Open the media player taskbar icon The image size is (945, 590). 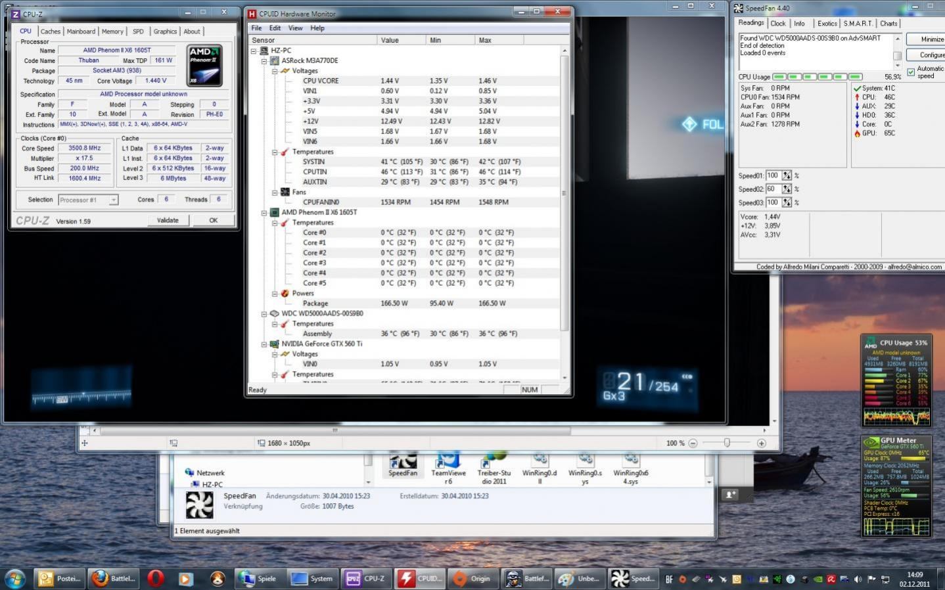tap(186, 579)
